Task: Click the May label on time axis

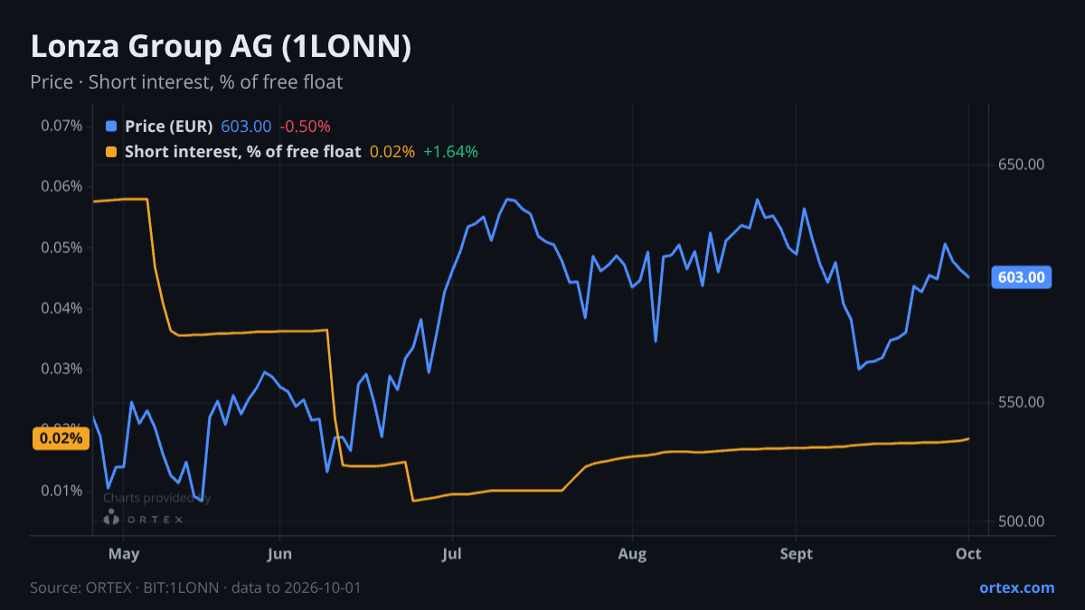Action: click(123, 554)
